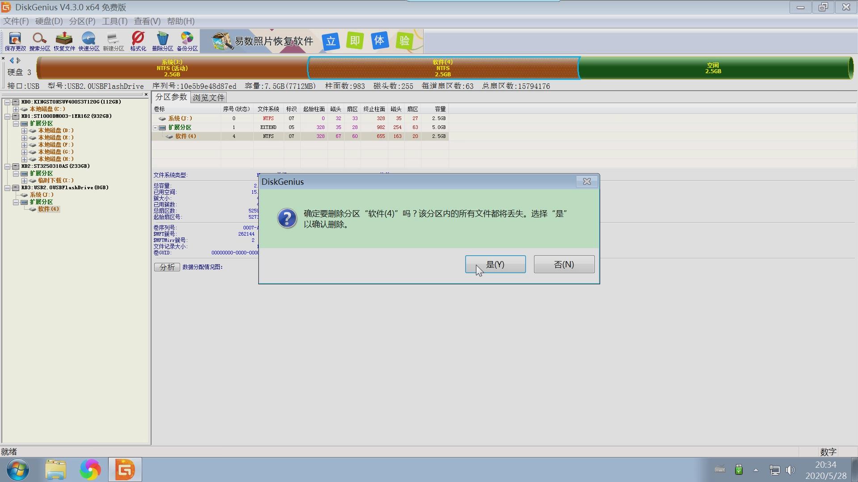Viewport: 858px width, 482px height.
Task: Click the left arrow to view previous disk
Action: coord(11,60)
